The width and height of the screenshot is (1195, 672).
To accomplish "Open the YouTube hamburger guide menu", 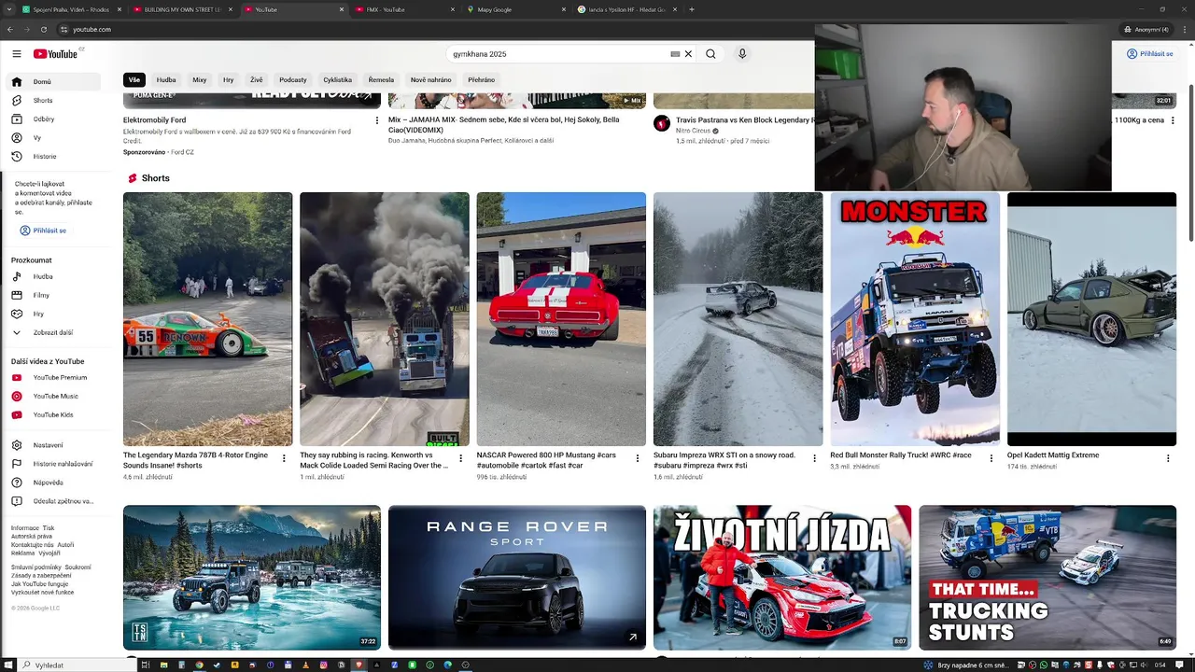I will point(17,54).
